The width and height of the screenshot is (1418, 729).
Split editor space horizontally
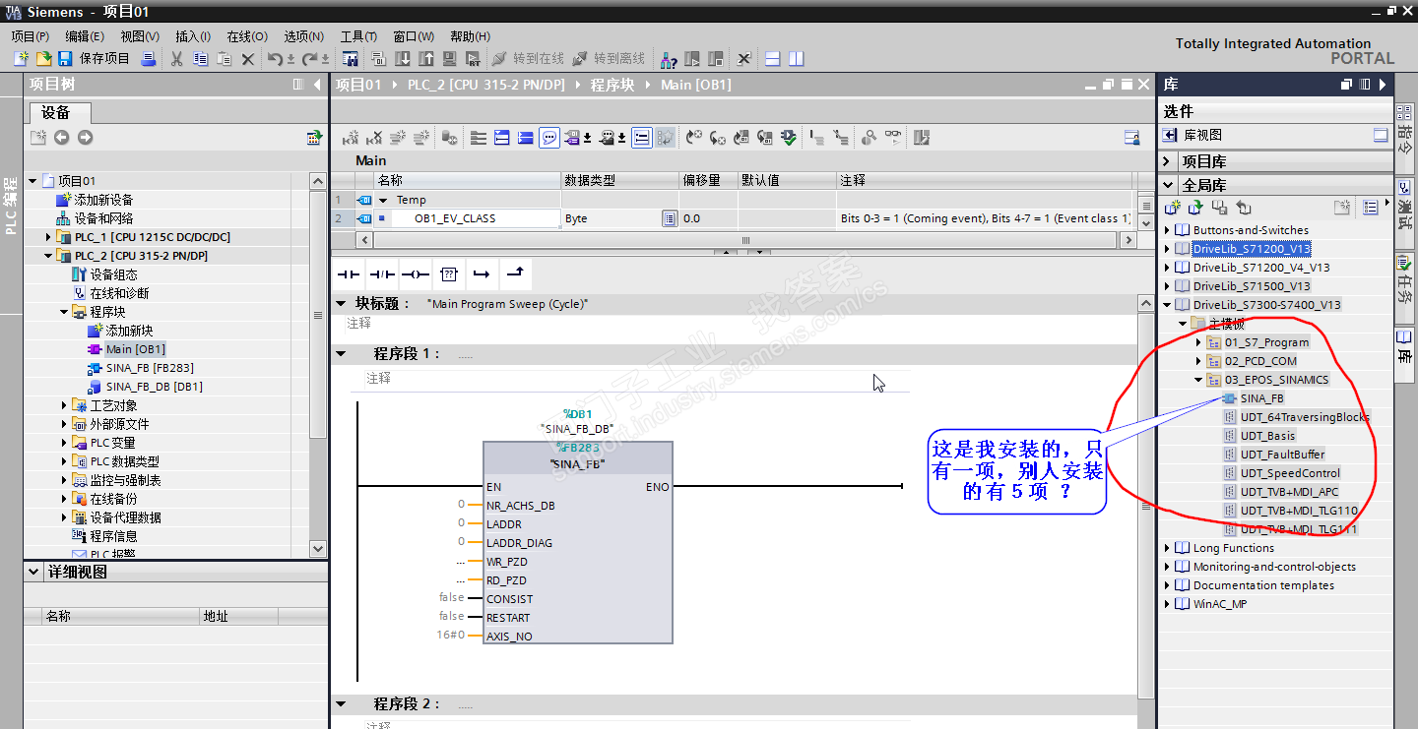[773, 59]
